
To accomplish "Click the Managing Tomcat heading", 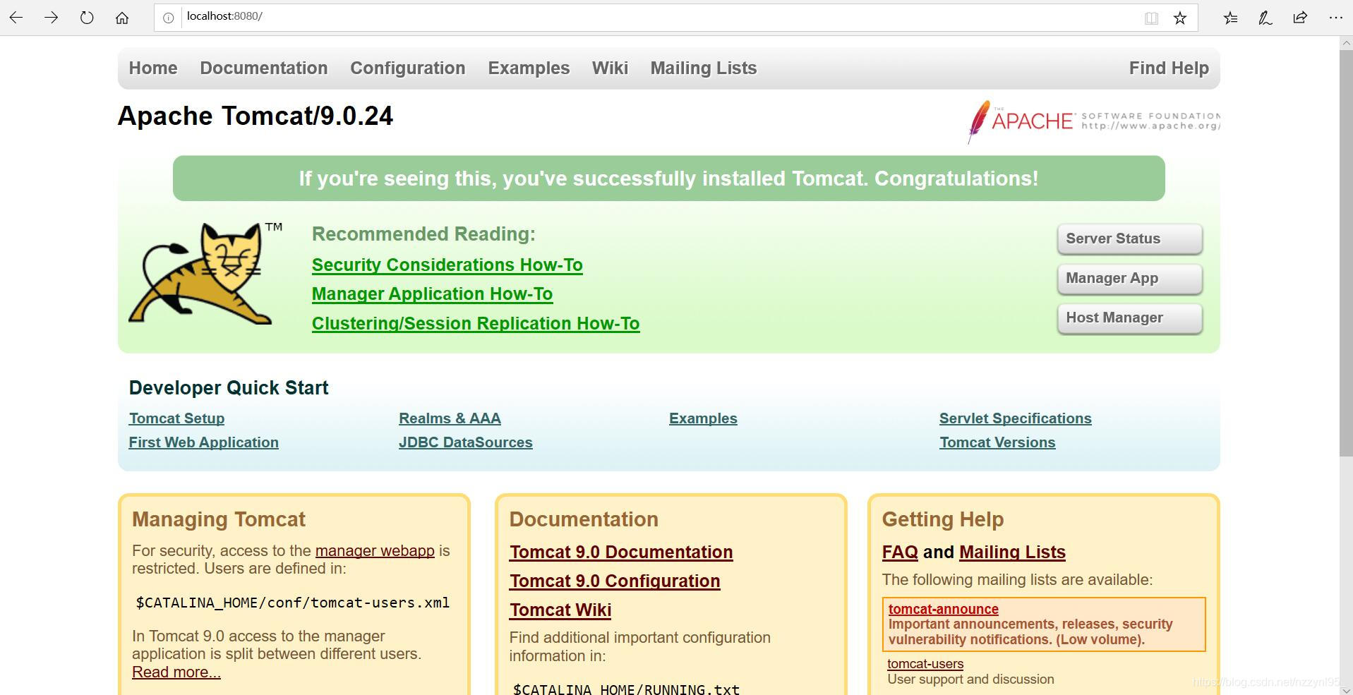I will coord(219,519).
